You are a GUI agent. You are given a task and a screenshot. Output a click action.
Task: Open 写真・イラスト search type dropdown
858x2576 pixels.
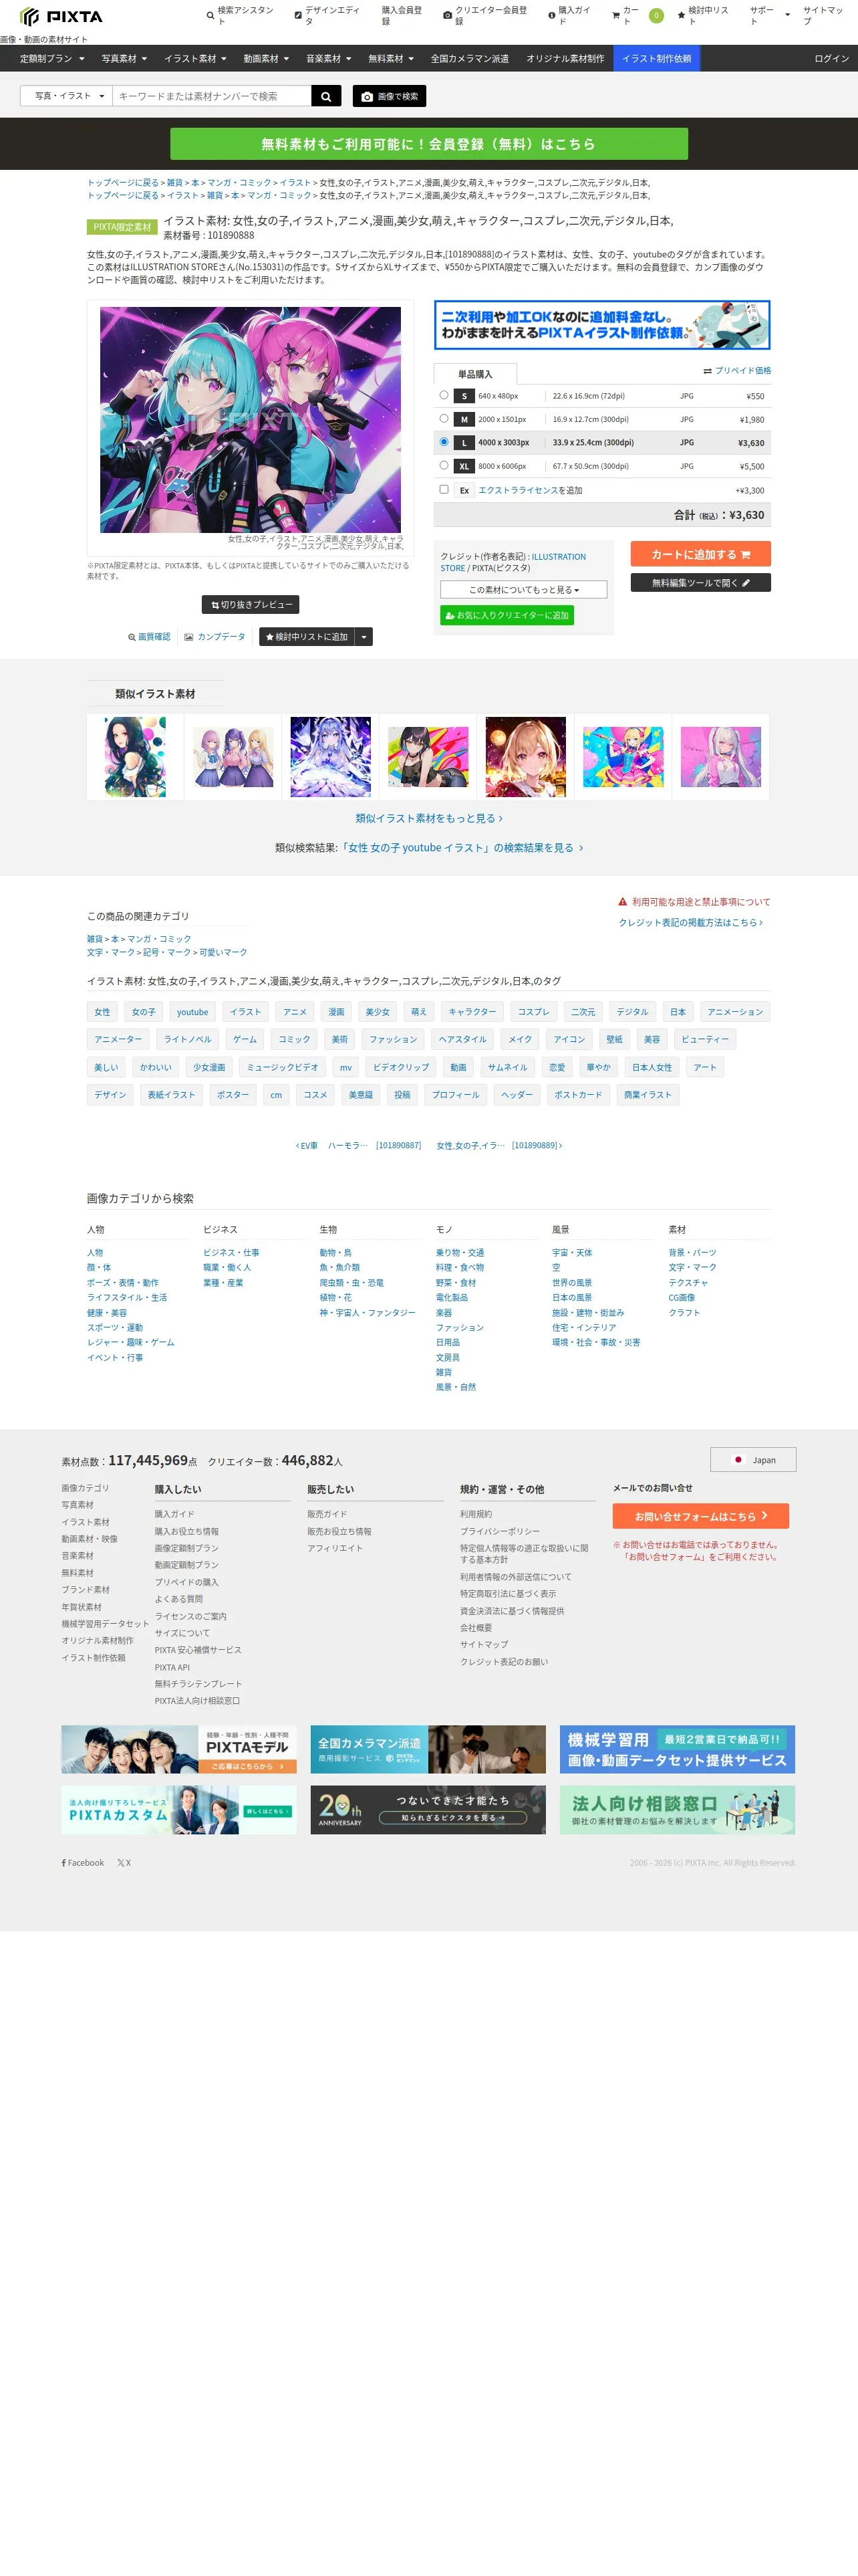66,96
